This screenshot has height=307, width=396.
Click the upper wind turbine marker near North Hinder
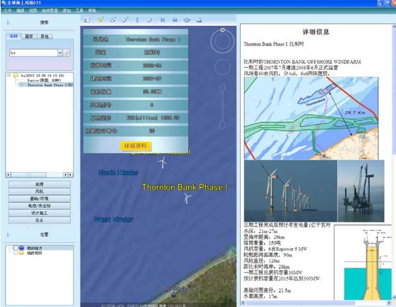(x=163, y=162)
